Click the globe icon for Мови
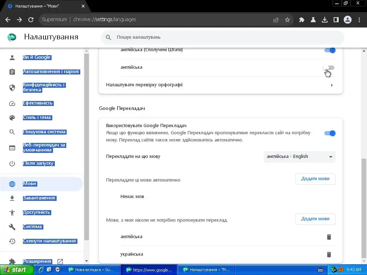This screenshot has height=275, width=367. tap(12, 184)
